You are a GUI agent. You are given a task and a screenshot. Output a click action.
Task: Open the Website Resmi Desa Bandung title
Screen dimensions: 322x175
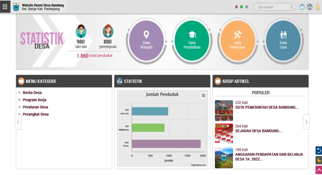(x=43, y=5)
